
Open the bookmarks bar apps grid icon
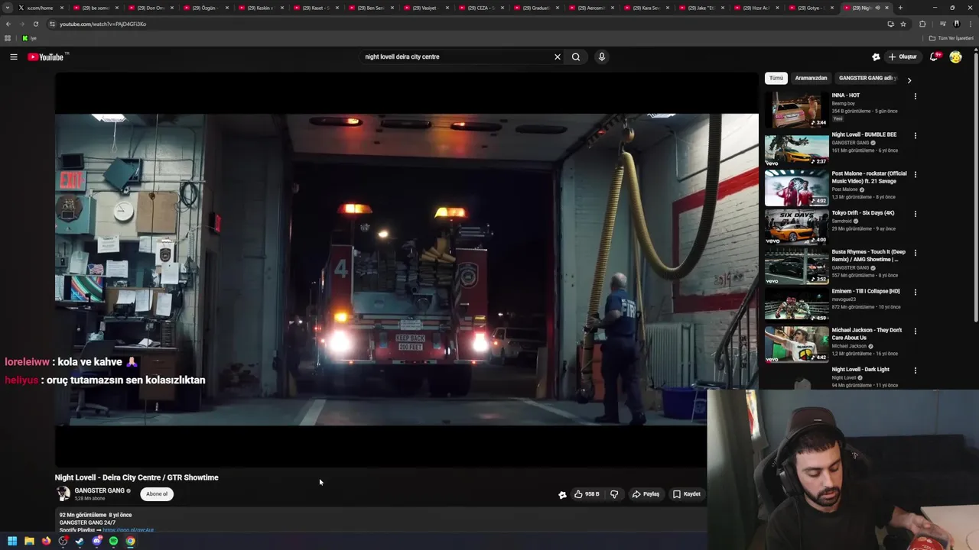pyautogui.click(x=8, y=38)
